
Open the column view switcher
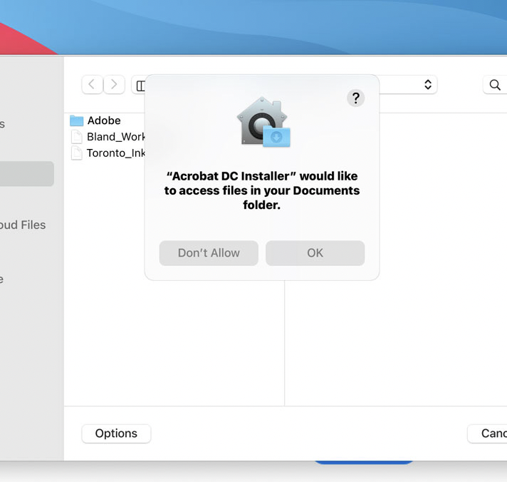[x=139, y=85]
